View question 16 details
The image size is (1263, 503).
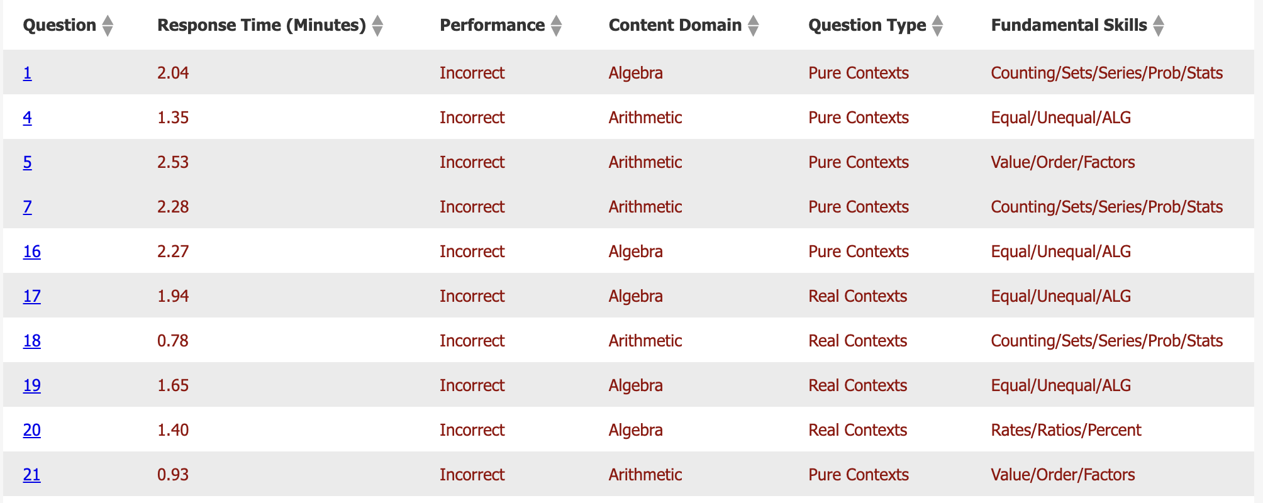coord(32,251)
